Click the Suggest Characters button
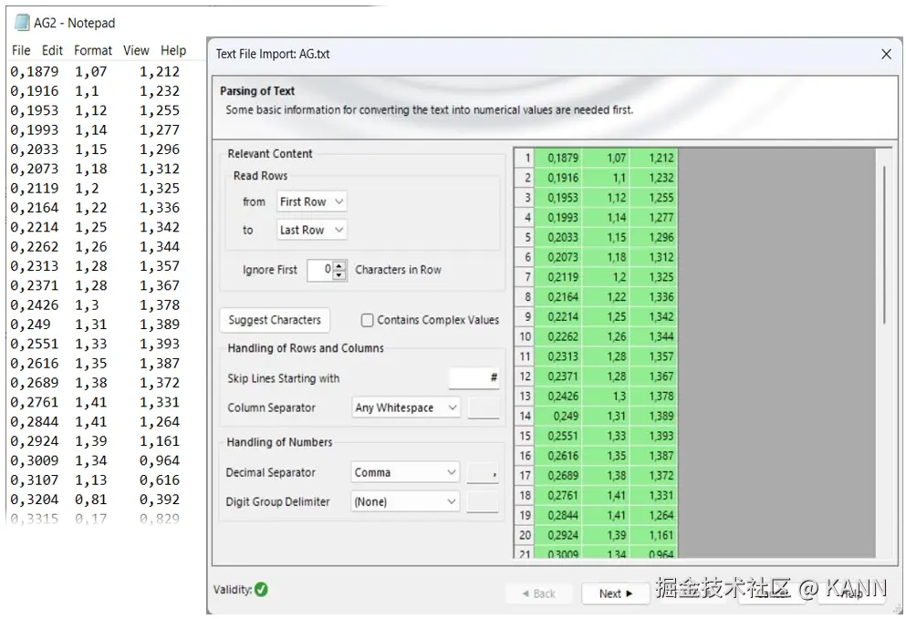906x619 pixels. [275, 320]
